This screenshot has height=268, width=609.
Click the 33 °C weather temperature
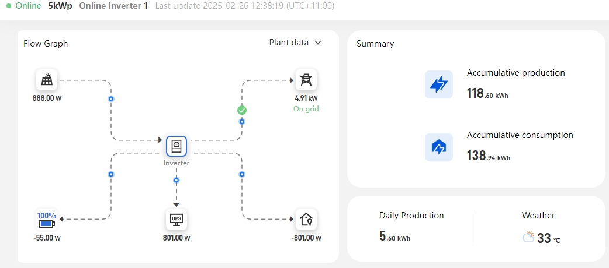(x=548, y=238)
